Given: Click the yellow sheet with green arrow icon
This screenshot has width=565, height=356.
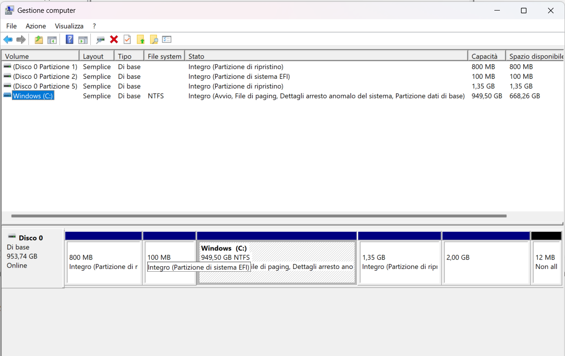Looking at the screenshot, I should click(x=141, y=40).
